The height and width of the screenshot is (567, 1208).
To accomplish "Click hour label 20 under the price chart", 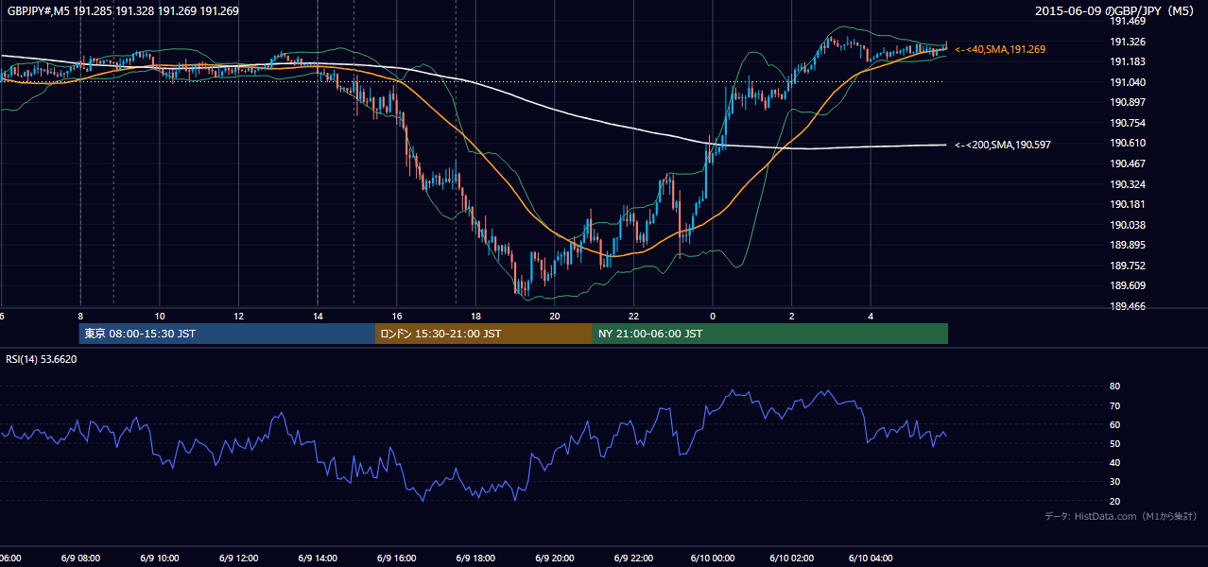I will pyautogui.click(x=555, y=316).
